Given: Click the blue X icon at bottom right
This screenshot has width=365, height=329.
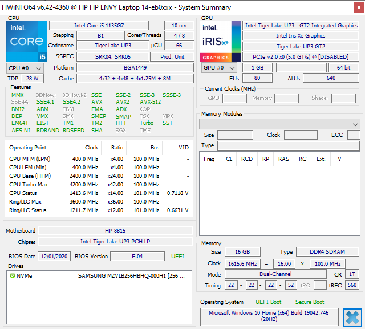Looking at the screenshot, I should pyautogui.click(x=352, y=317).
